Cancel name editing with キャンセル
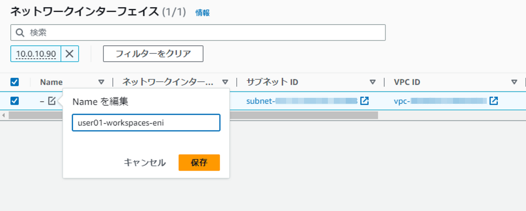The width and height of the screenshot is (526, 211). 144,163
